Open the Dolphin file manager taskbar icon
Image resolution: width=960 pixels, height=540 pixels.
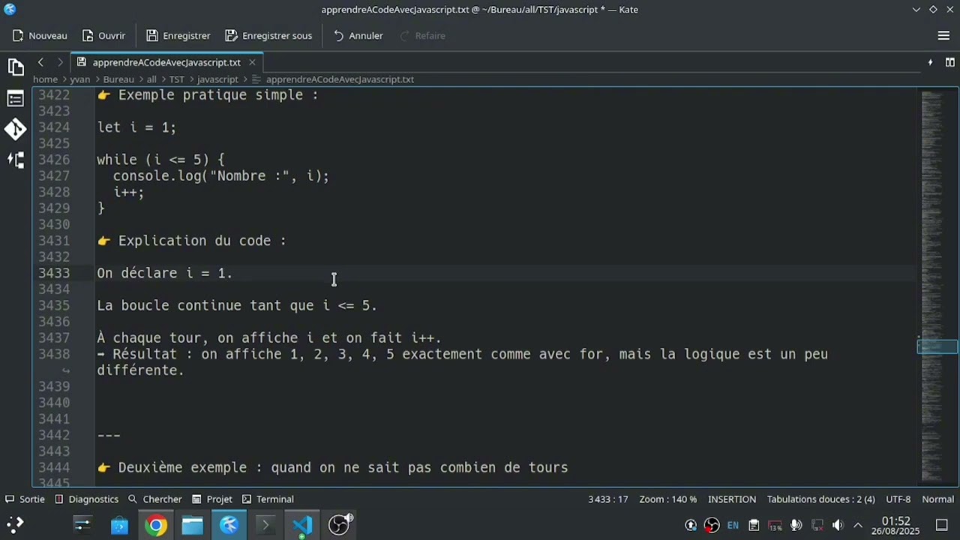[x=193, y=525]
